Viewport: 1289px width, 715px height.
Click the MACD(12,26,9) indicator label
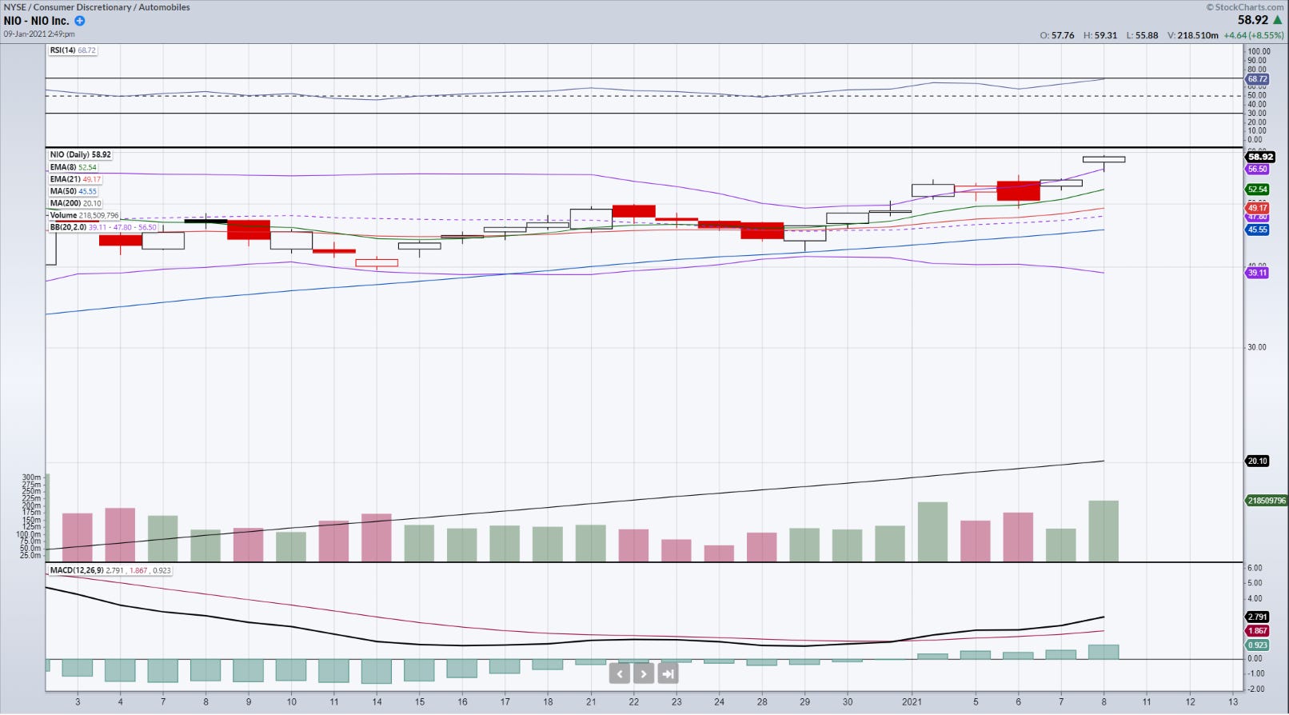click(110, 571)
